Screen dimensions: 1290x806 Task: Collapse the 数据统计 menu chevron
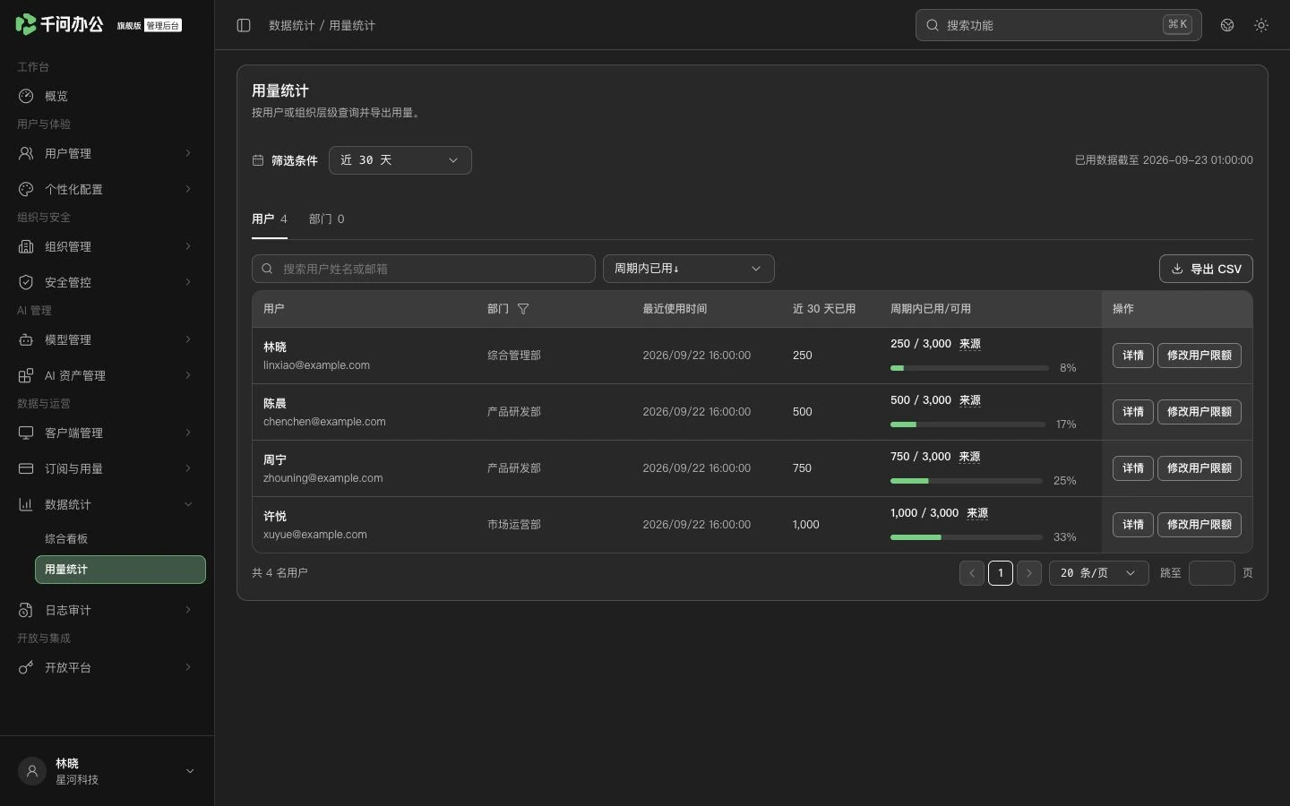click(x=188, y=504)
